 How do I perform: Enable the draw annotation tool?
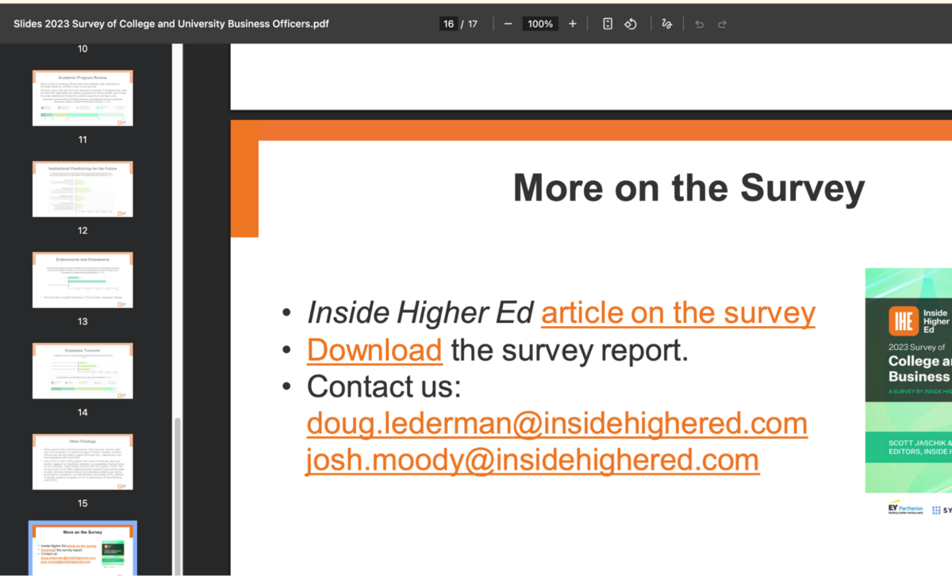point(666,23)
